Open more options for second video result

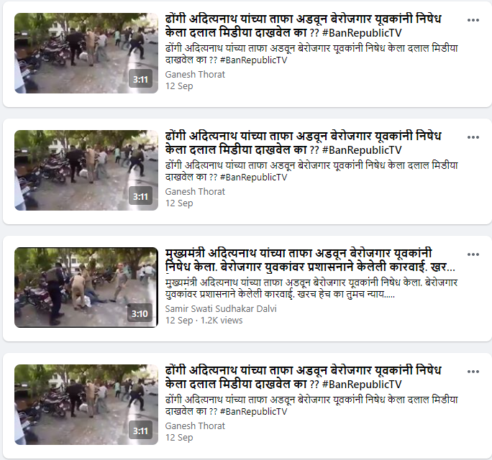tap(473, 137)
